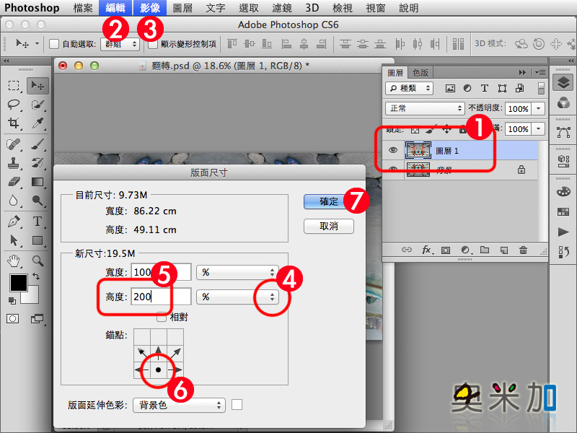Screen dimensions: 577x433
Task: Open the Layers dock panel icon
Action: coord(563,82)
